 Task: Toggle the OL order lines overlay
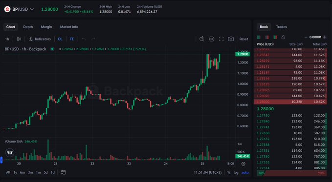click(x=60, y=39)
